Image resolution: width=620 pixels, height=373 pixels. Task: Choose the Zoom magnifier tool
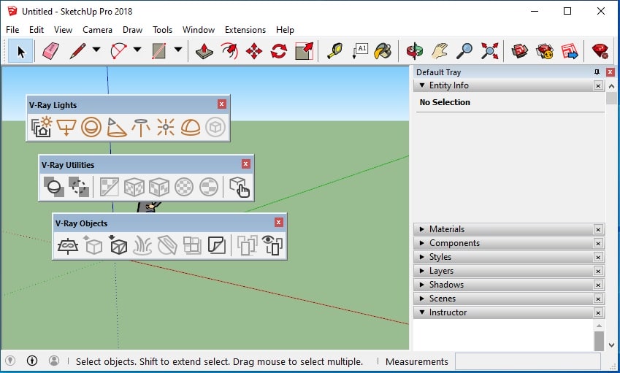coord(464,51)
